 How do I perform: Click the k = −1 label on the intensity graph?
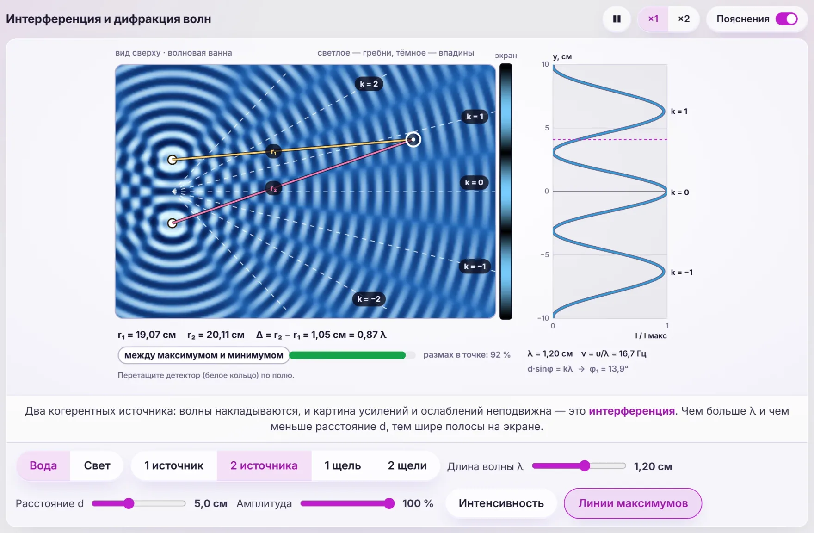click(682, 273)
